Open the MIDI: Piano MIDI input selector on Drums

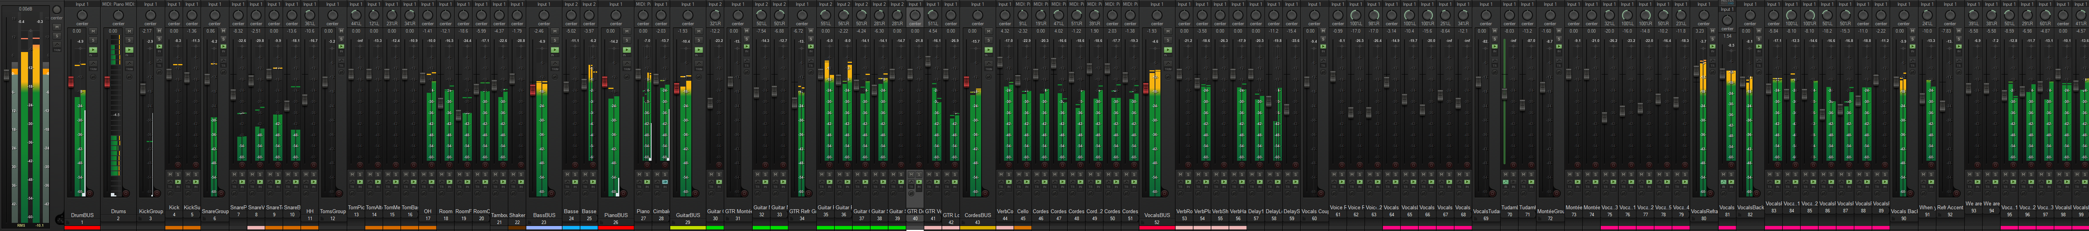[x=118, y=4]
